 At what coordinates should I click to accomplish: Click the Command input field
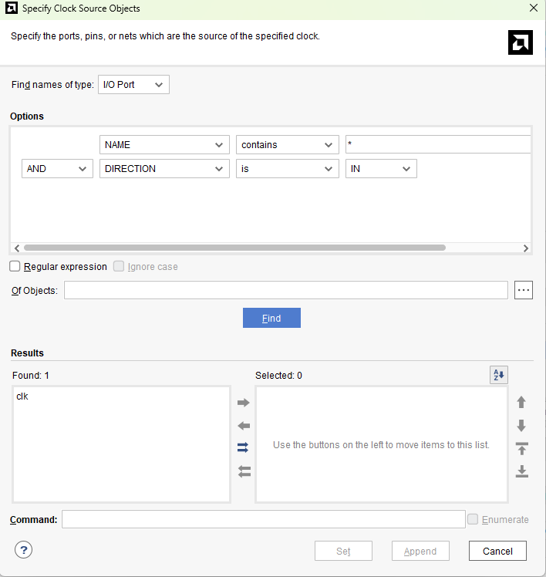coord(263,519)
